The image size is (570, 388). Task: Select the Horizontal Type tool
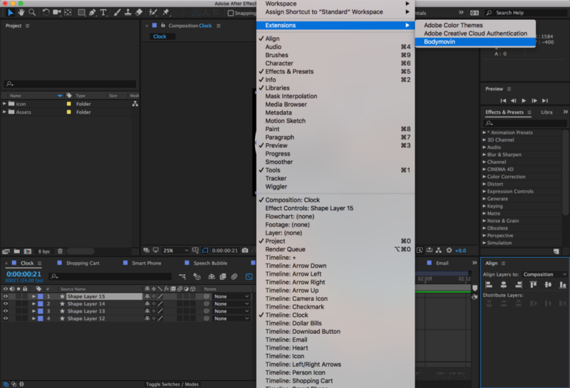point(103,13)
